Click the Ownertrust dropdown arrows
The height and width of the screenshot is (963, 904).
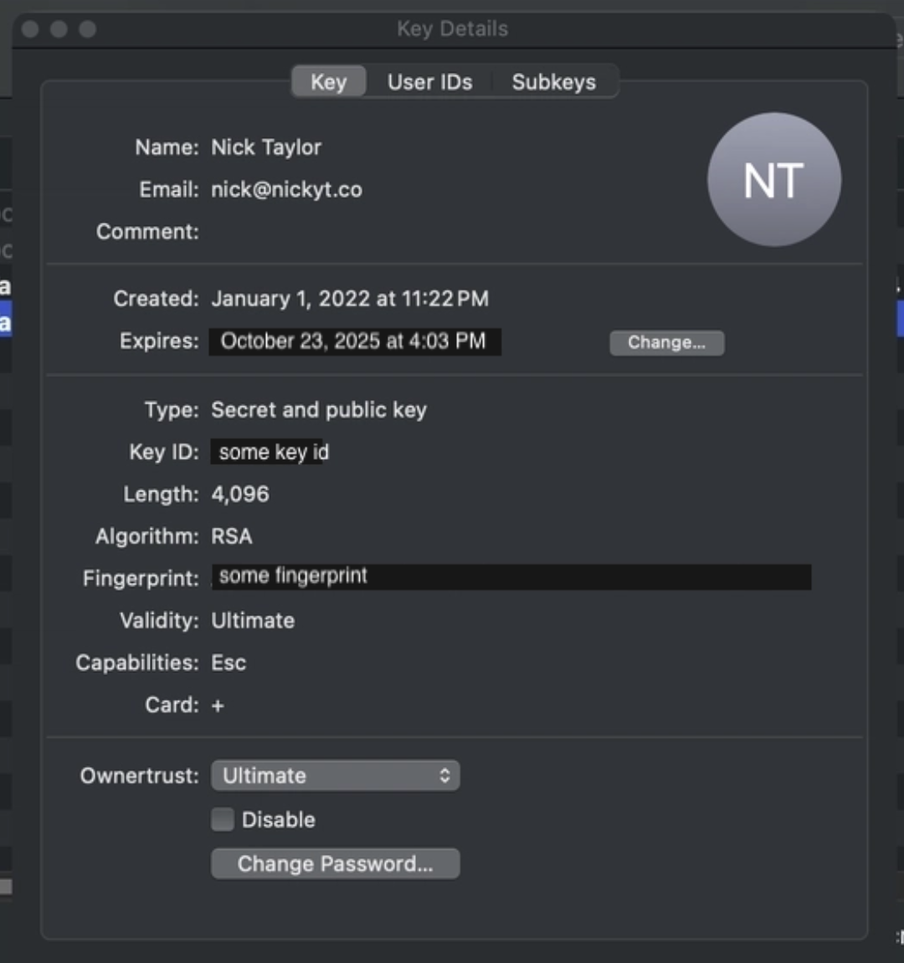coord(444,775)
